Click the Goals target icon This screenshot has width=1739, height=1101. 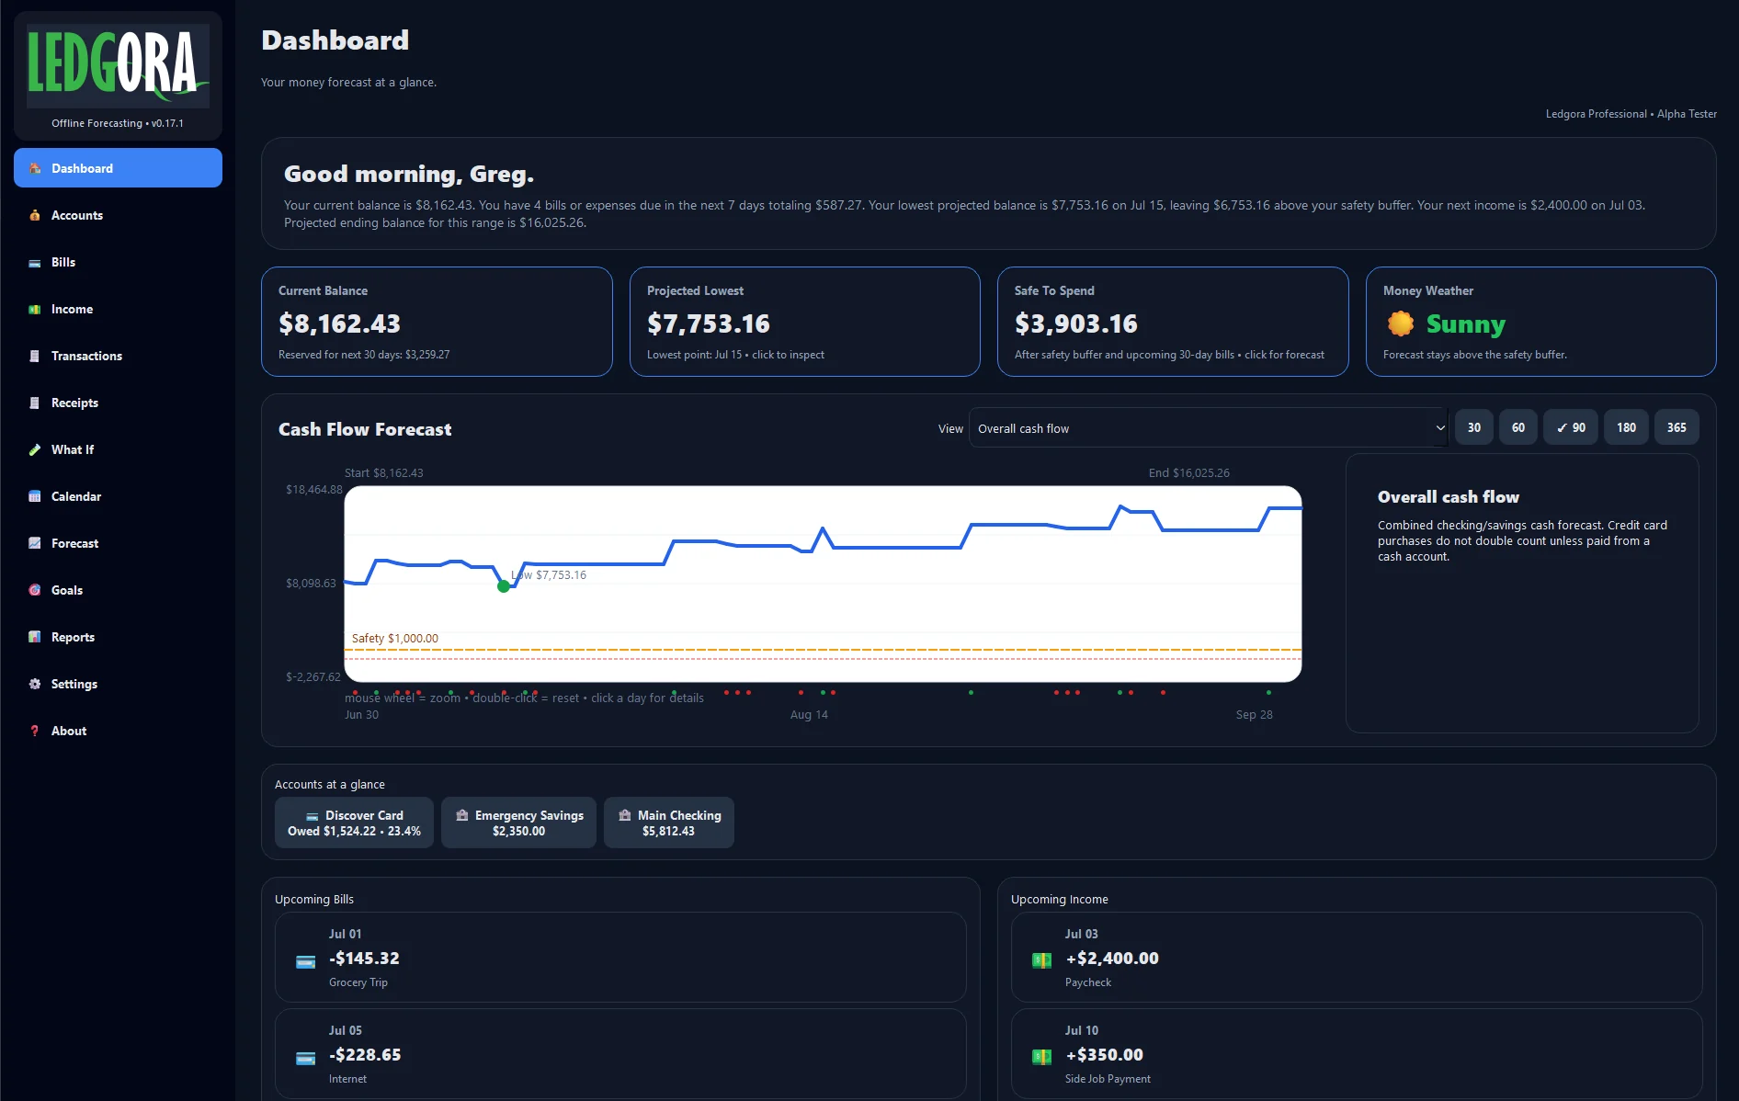point(35,591)
